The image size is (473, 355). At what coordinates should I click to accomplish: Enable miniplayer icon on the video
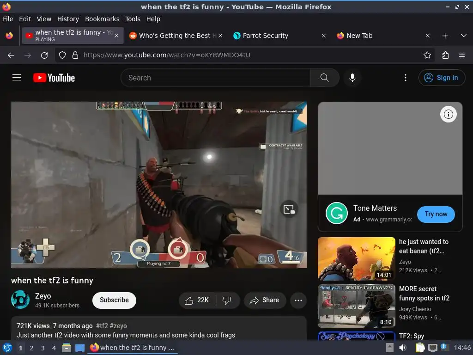pyautogui.click(x=289, y=209)
